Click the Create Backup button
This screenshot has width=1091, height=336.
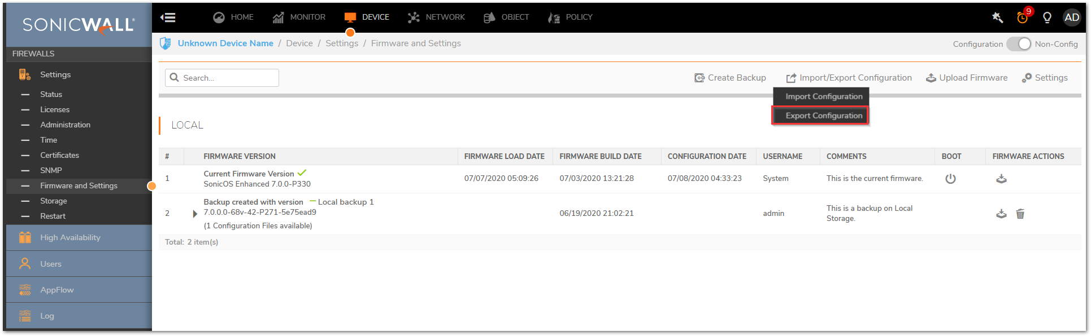tap(730, 78)
